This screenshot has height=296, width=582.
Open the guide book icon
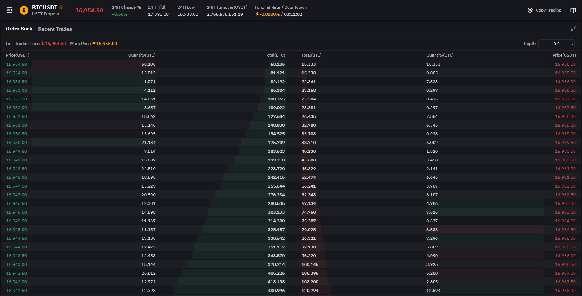point(573,10)
